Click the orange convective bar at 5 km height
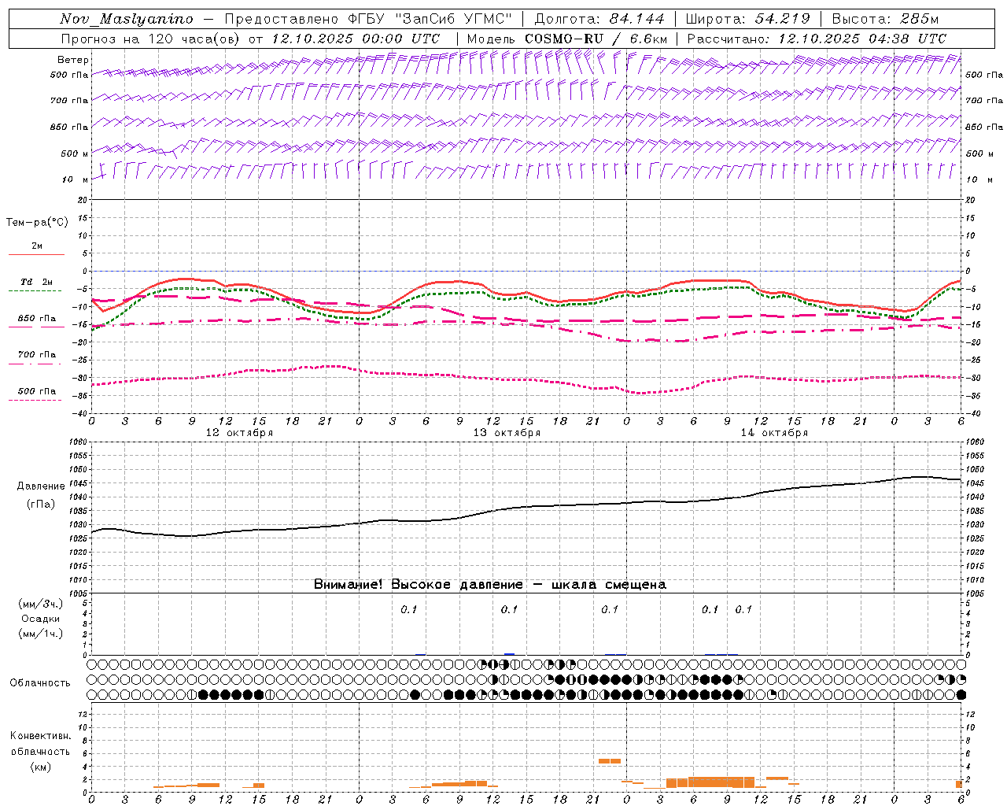Image resolution: width=1007 pixels, height=806 pixels. click(610, 761)
